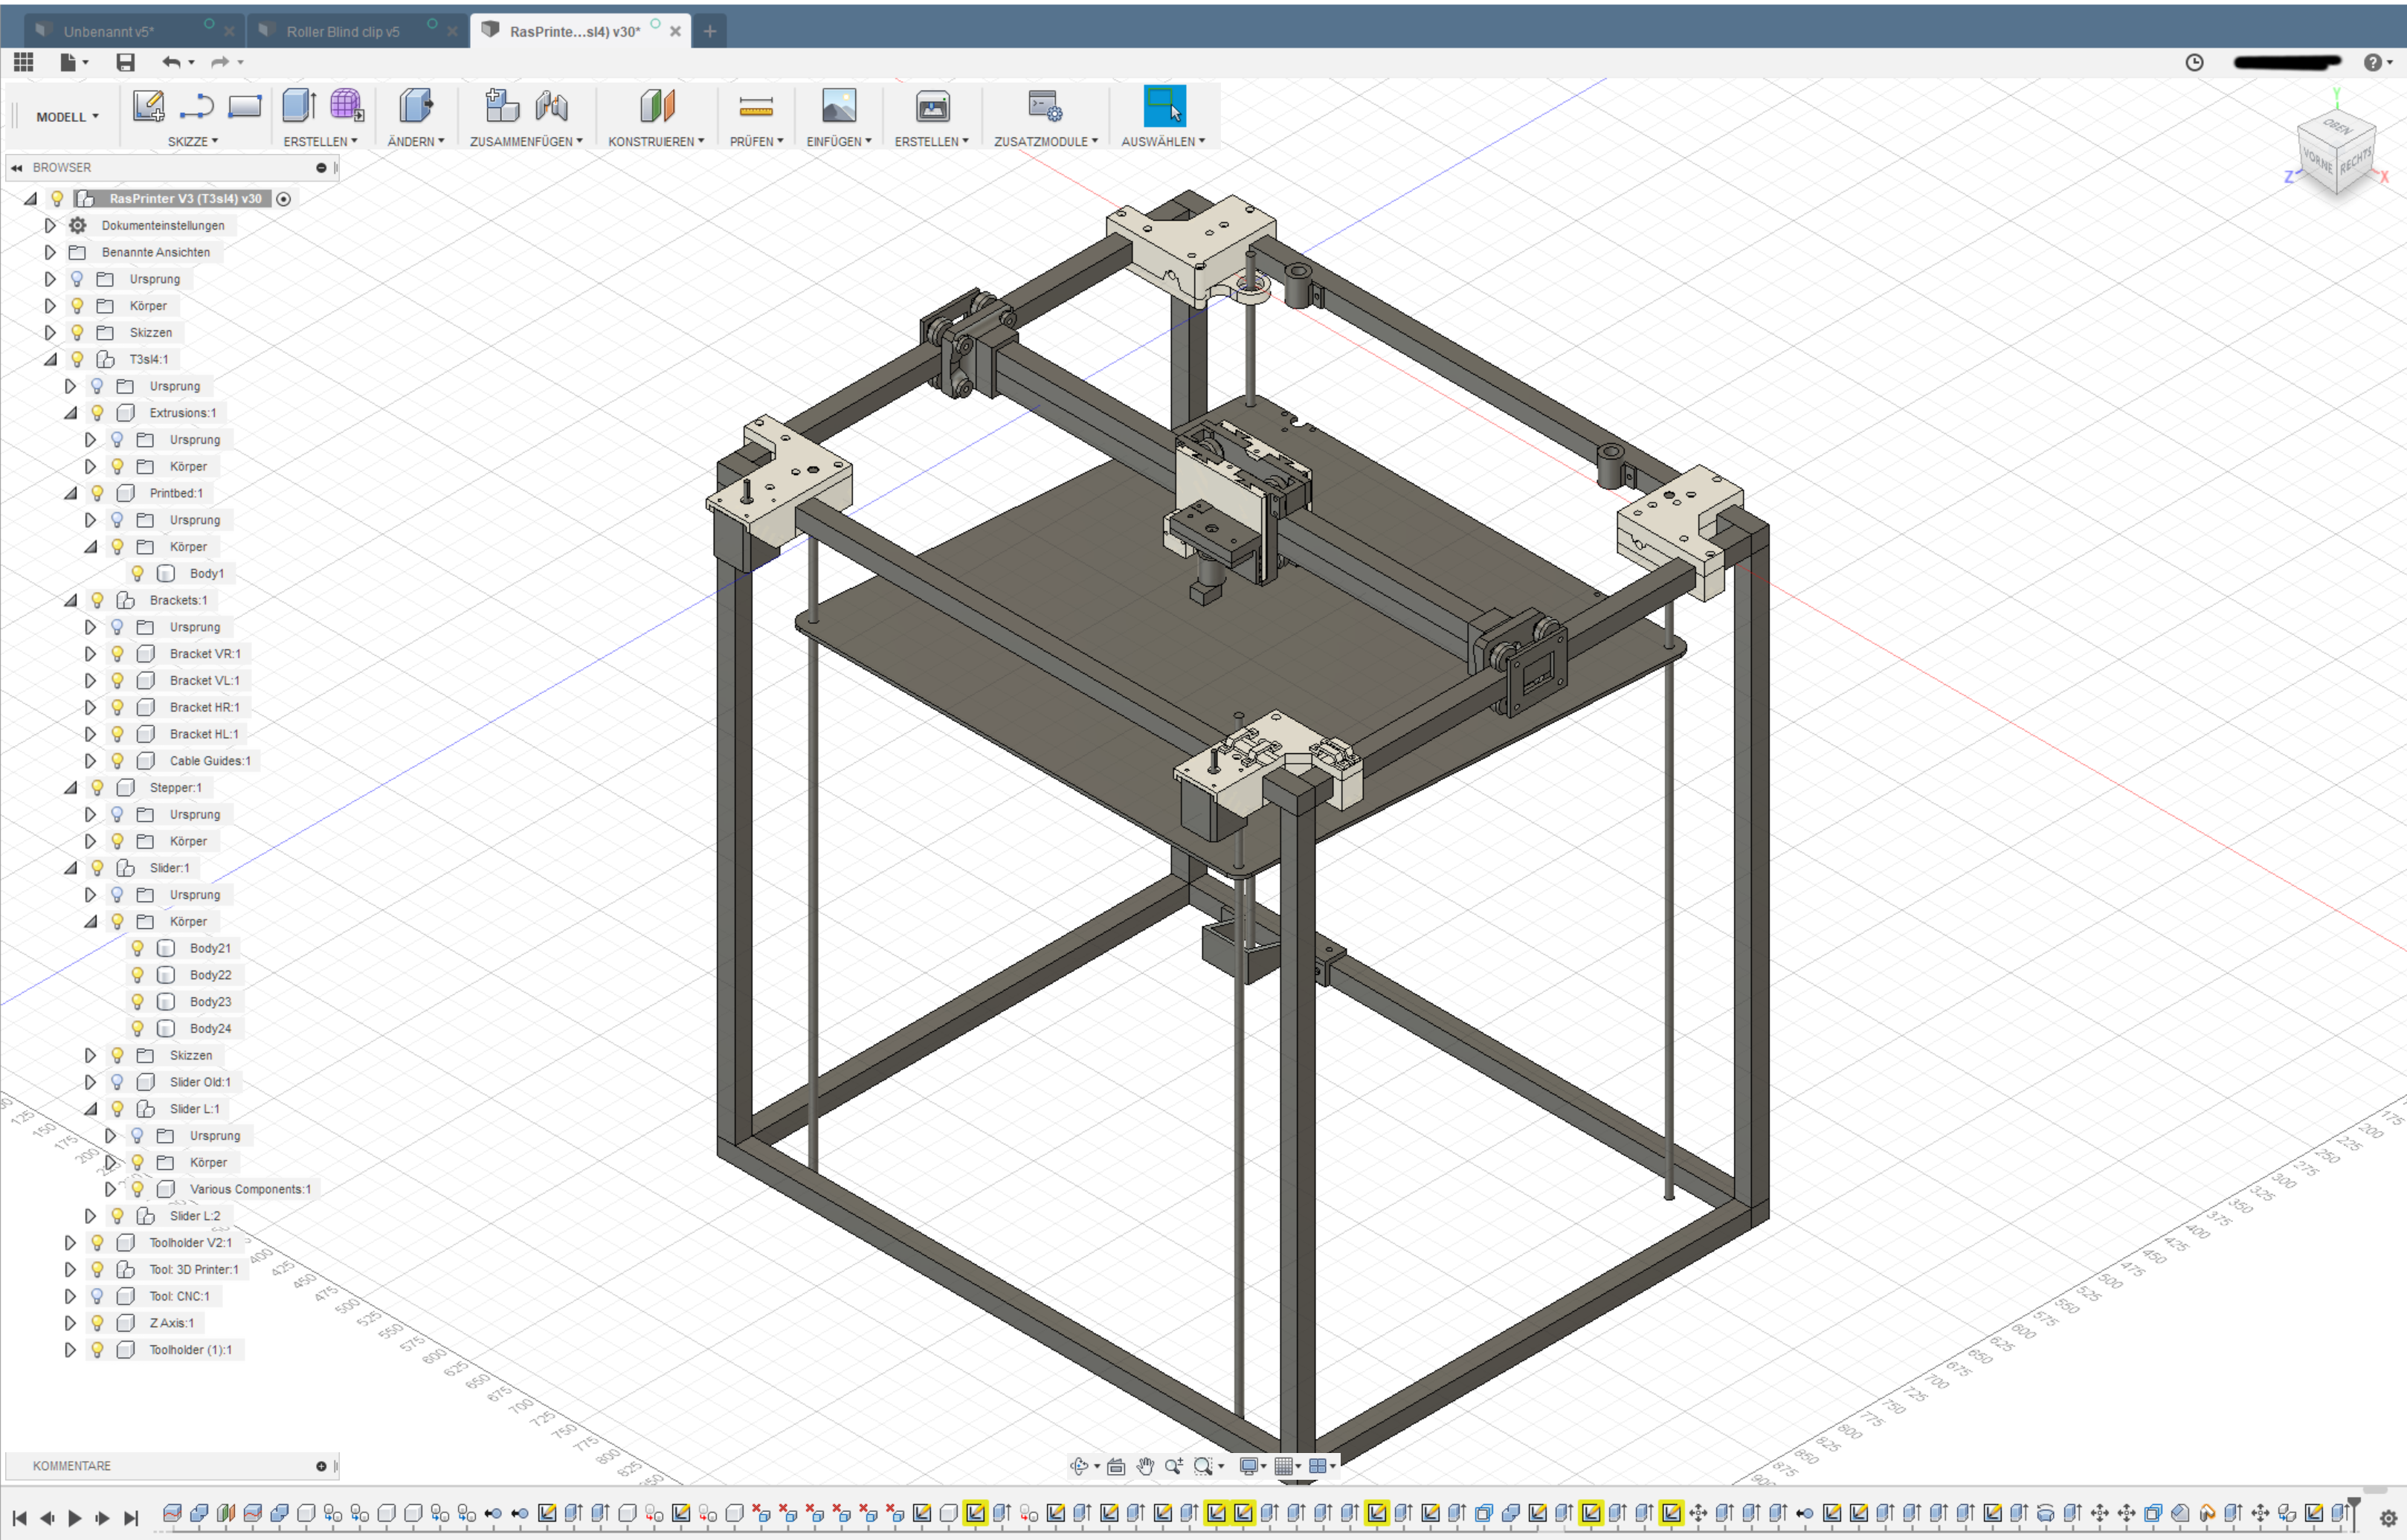Select the Rectangle sketch tool icon

click(244, 106)
